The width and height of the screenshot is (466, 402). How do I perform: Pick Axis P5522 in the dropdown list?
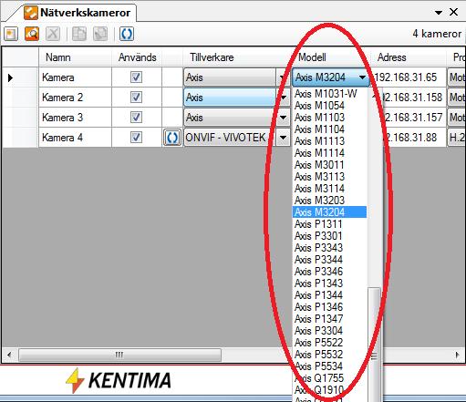[329, 343]
